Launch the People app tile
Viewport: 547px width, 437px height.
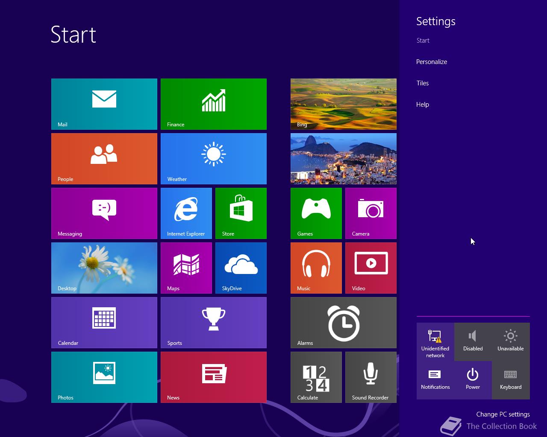104,159
